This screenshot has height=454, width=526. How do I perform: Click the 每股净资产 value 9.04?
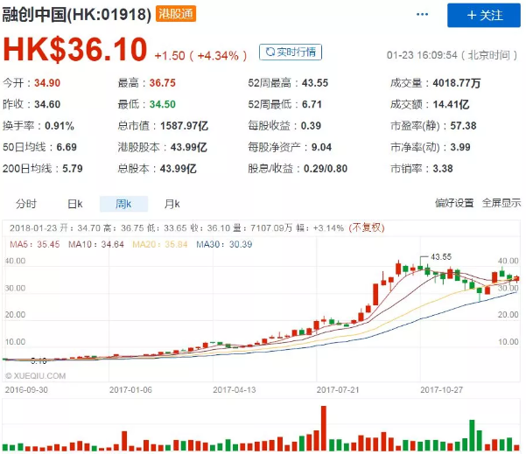pyautogui.click(x=321, y=147)
